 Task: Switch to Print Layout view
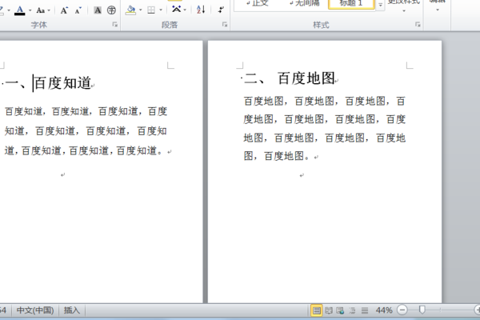tap(316, 310)
